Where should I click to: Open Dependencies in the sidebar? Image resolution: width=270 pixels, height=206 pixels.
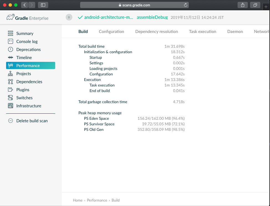tap(29, 82)
